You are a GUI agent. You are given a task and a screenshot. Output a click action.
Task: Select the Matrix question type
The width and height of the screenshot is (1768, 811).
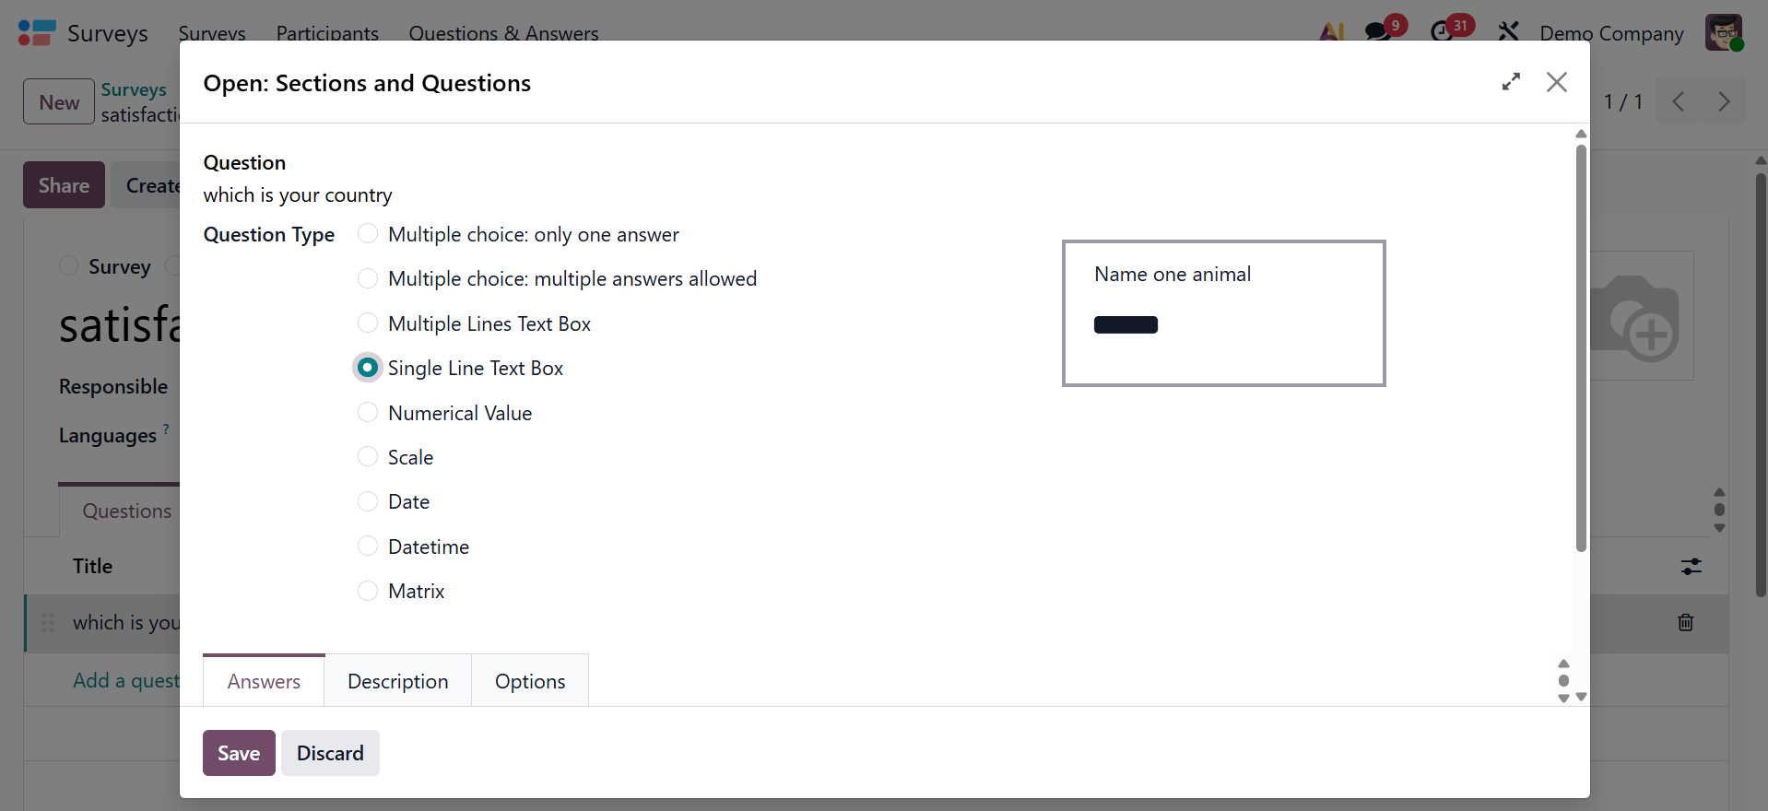coord(368,591)
